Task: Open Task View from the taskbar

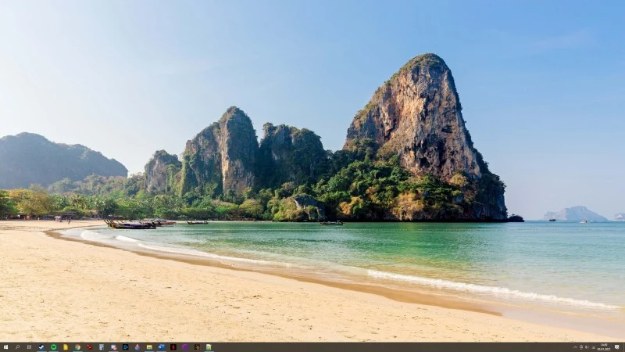Action: click(x=29, y=347)
